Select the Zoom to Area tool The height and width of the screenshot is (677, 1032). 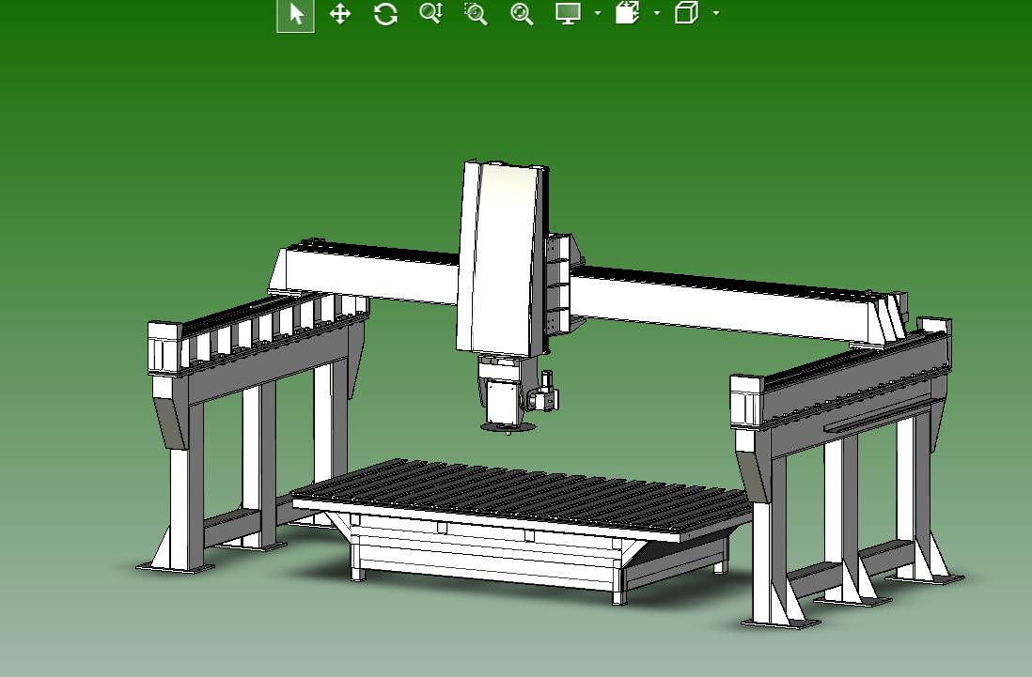coord(476,13)
